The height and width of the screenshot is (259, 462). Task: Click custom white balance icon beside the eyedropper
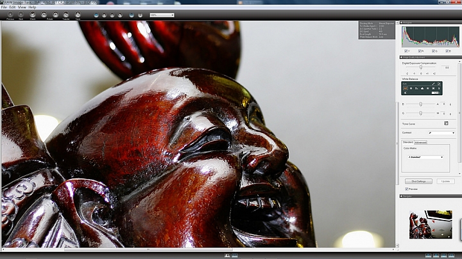pyautogui.click(x=439, y=84)
